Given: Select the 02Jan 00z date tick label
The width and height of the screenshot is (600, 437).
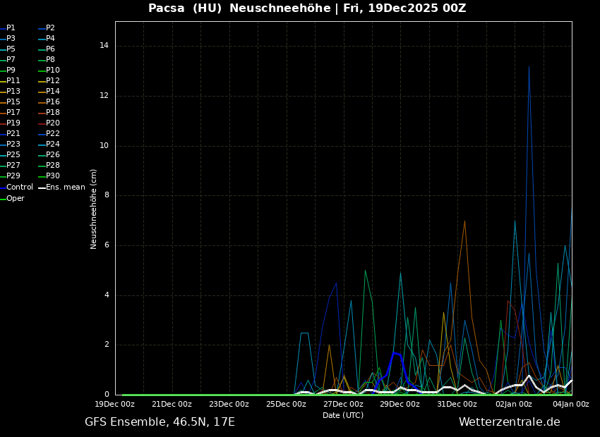Looking at the screenshot, I should [514, 405].
